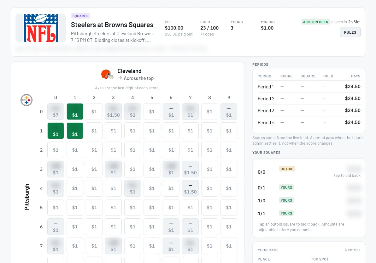This screenshot has height=263, width=376.
Task: Click the SQUARE column header
Action: pos(308,76)
